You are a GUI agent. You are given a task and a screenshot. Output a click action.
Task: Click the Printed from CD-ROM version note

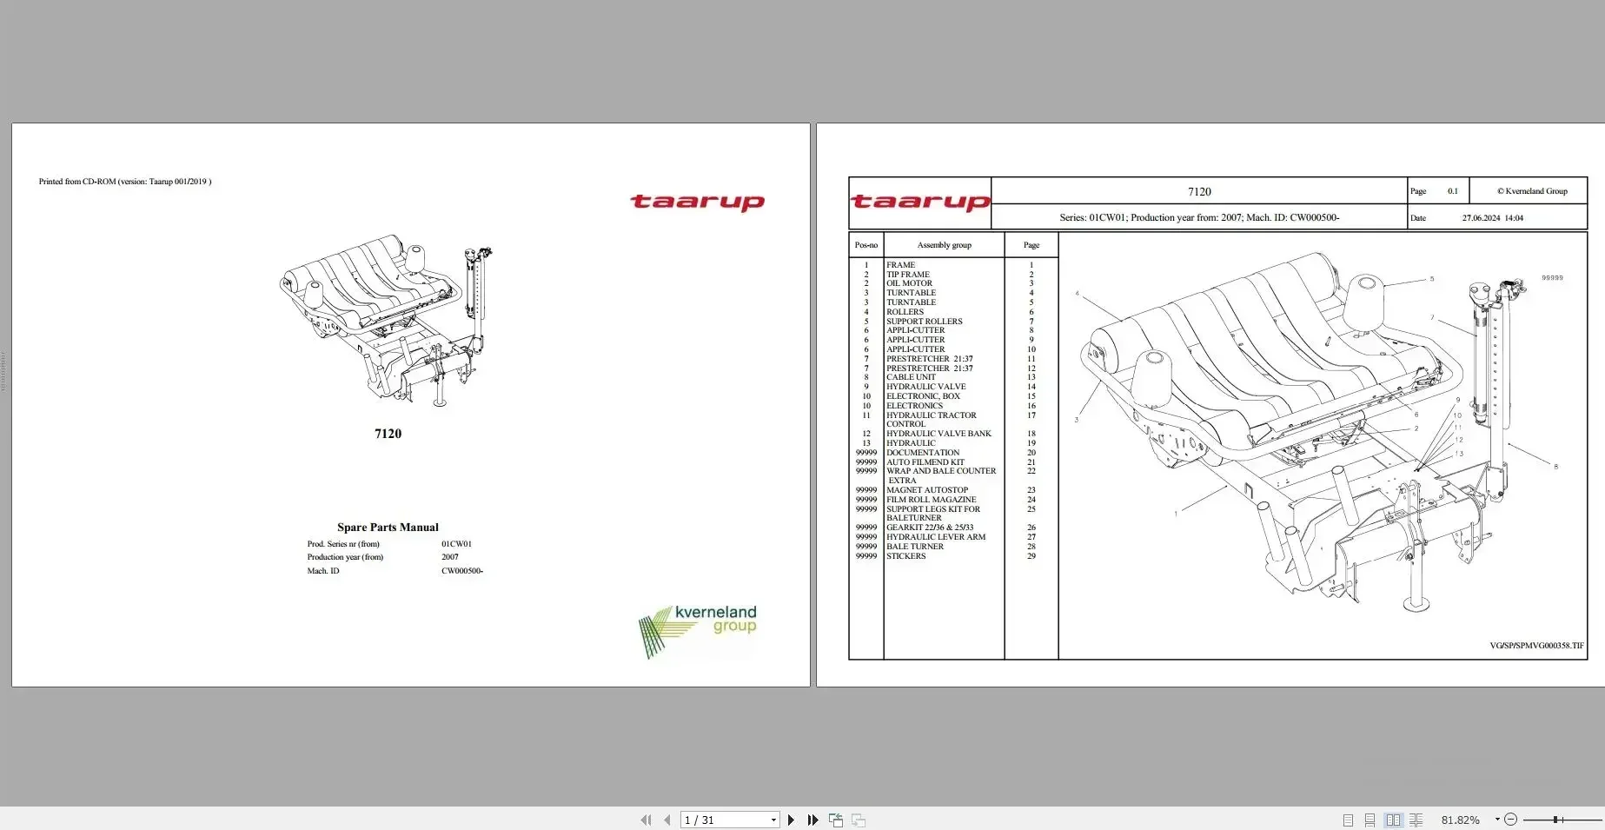point(125,182)
